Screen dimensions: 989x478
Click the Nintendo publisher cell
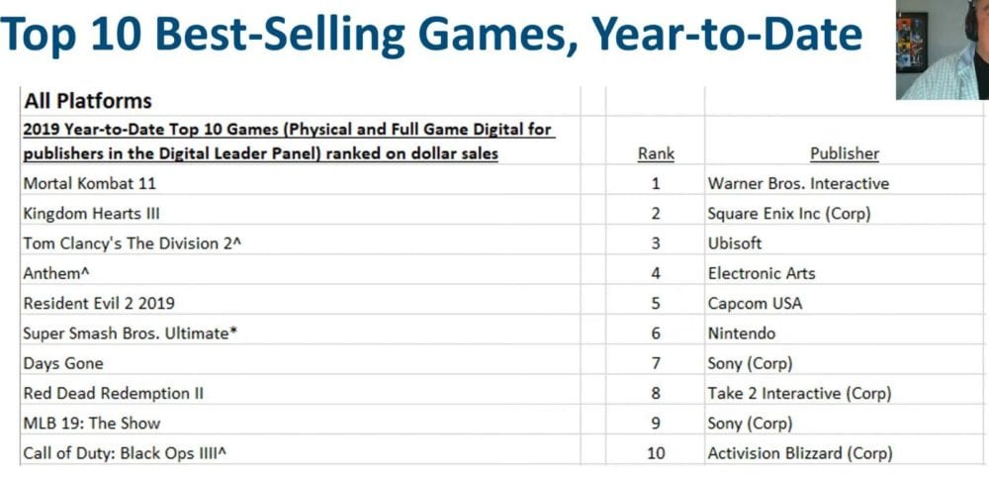pos(742,334)
